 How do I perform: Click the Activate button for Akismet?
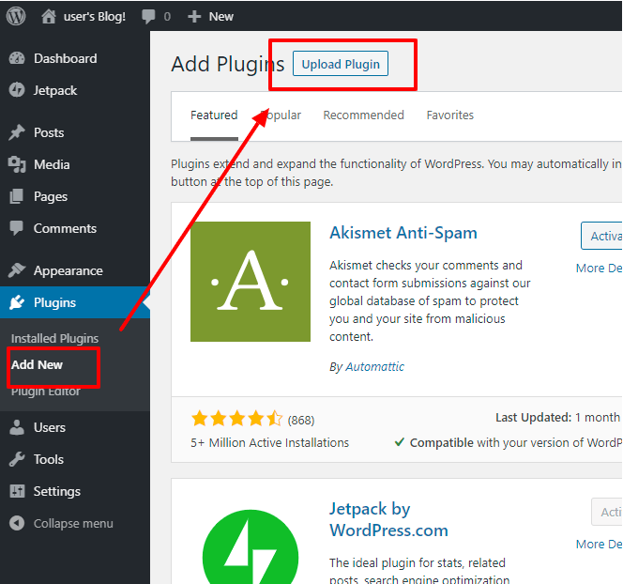pos(601,236)
